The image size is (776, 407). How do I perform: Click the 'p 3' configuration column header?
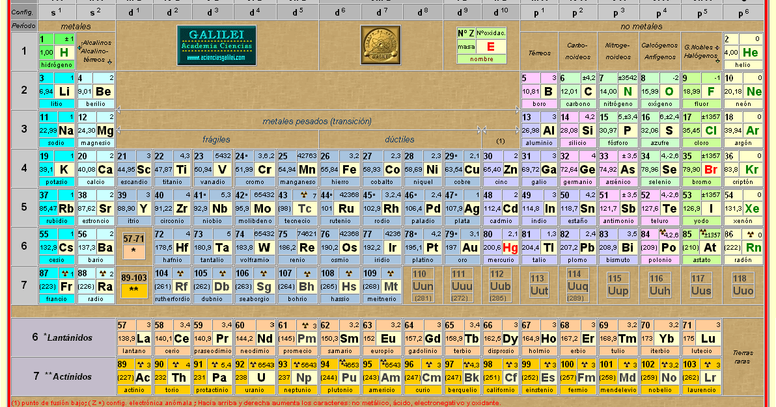(x=618, y=12)
